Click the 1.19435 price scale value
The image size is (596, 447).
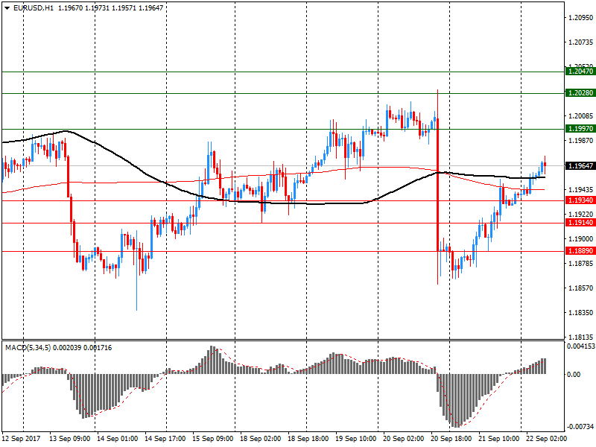tap(581, 190)
